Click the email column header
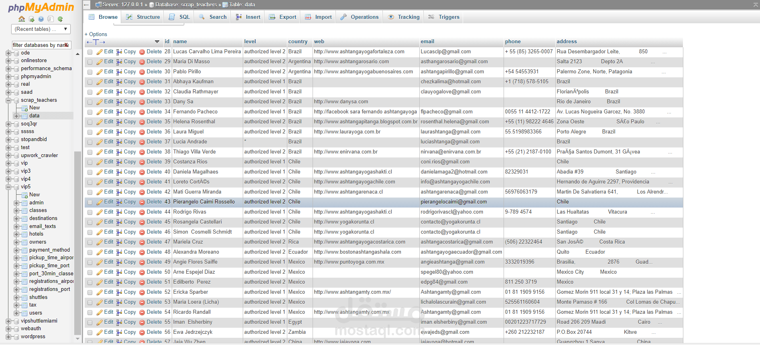The height and width of the screenshot is (345, 760). click(427, 42)
